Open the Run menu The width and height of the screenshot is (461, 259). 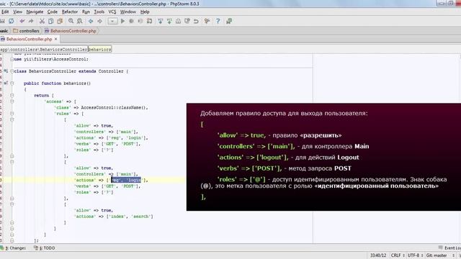[86, 12]
